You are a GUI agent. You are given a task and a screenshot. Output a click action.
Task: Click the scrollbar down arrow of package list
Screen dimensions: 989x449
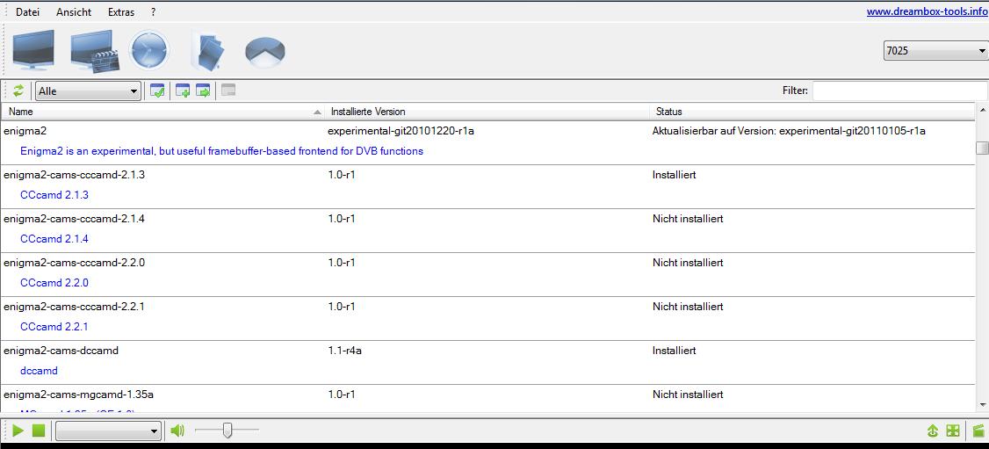click(x=982, y=405)
